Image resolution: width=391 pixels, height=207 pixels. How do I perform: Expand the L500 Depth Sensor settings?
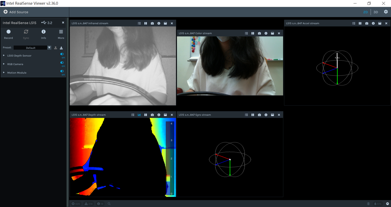pyautogui.click(x=4, y=55)
